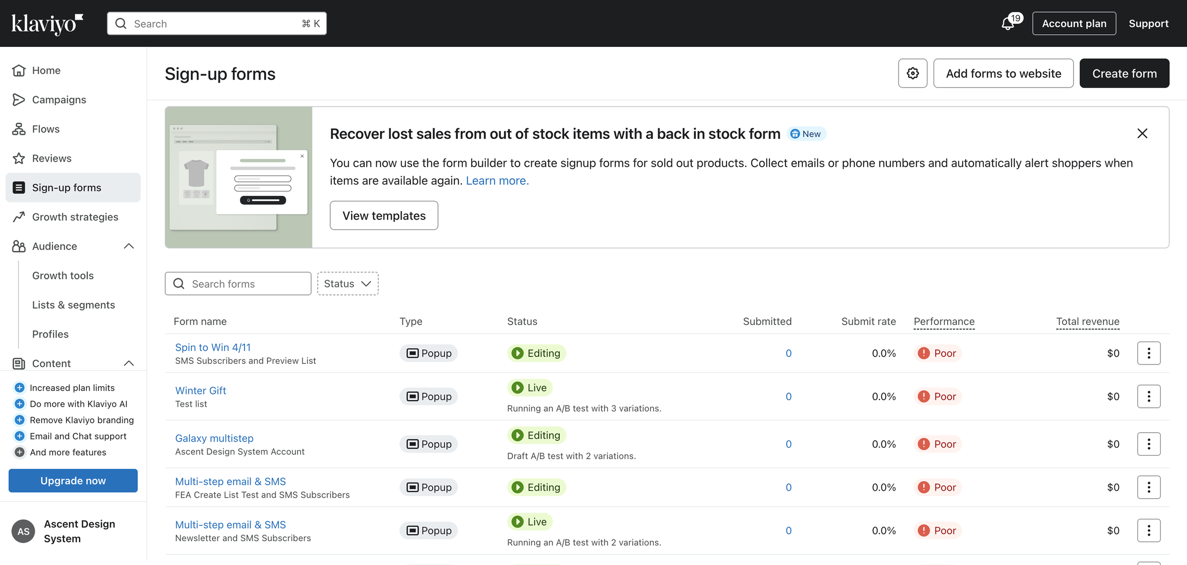Open Lists & segments
This screenshot has width=1187, height=565.
tap(74, 305)
